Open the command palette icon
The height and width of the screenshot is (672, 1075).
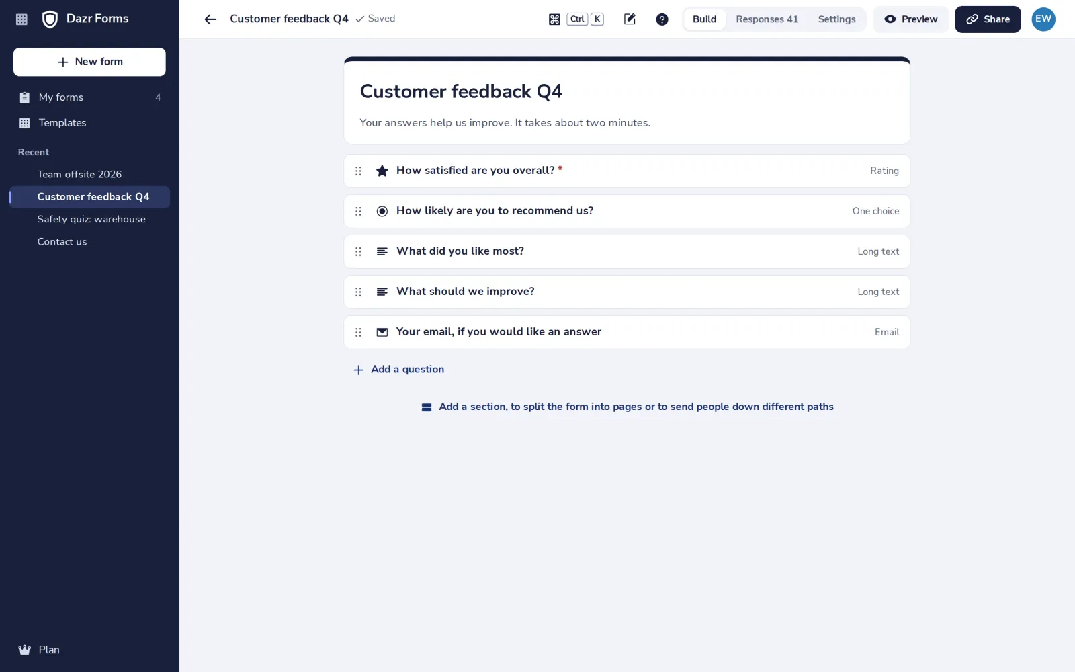[554, 19]
